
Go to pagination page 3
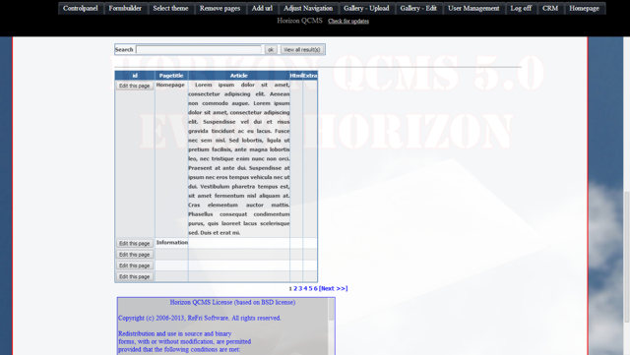click(x=300, y=288)
